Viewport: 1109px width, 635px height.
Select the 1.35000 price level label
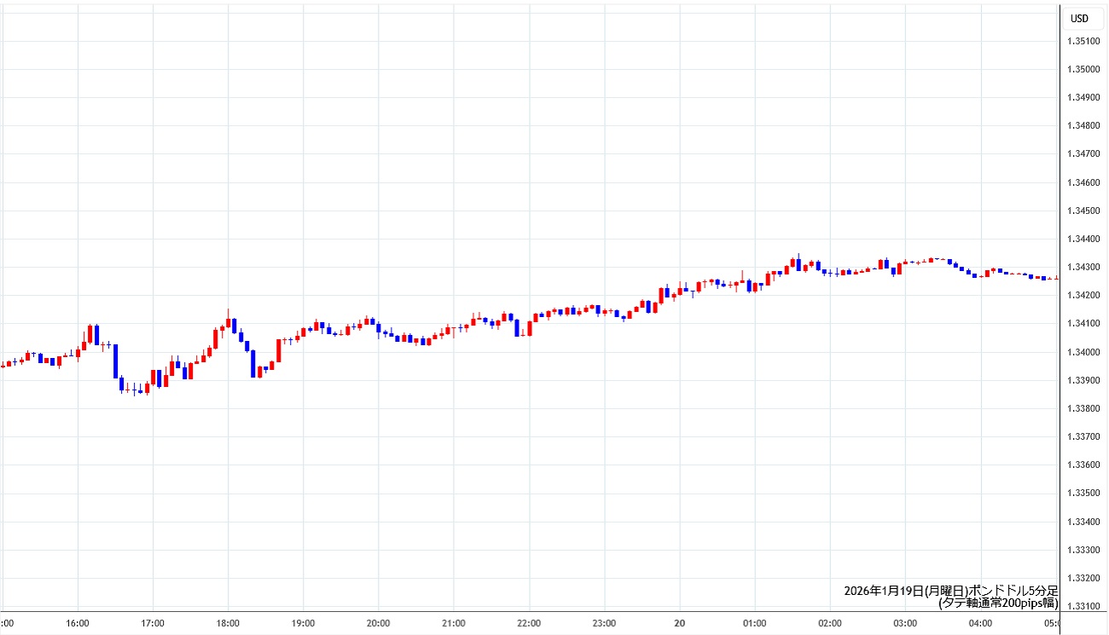[1083, 69]
